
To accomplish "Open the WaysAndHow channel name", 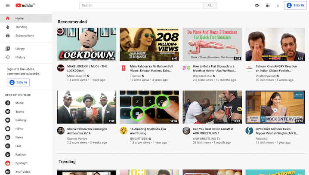I will (x=202, y=76).
